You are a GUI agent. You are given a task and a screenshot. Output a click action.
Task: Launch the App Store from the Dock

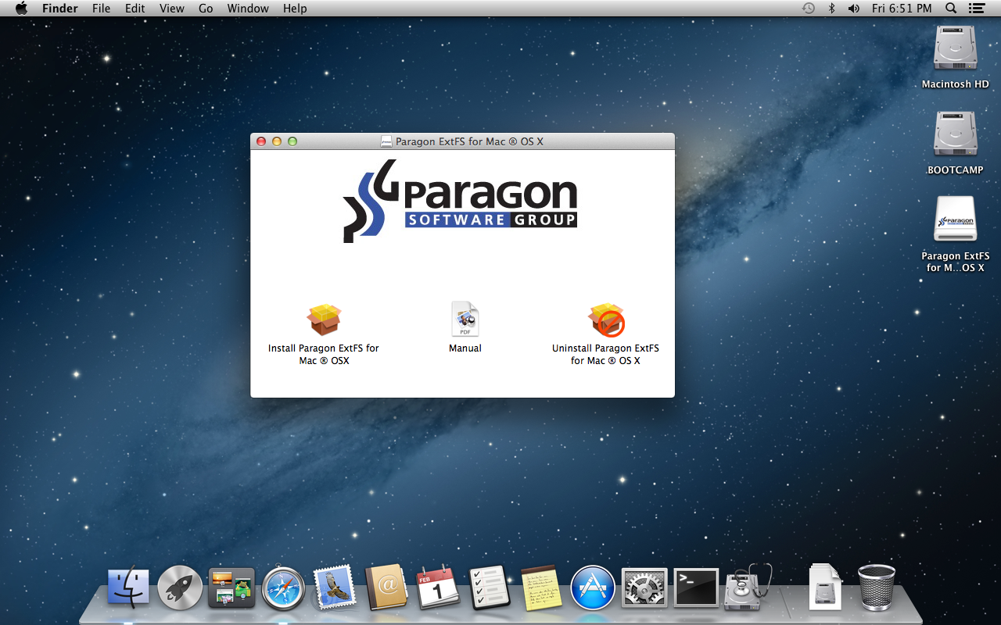tap(593, 587)
